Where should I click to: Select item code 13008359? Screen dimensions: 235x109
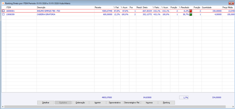pos(11,14)
